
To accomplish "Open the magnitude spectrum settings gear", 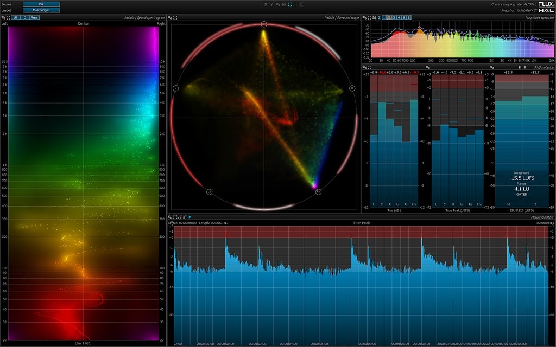I will tap(365, 17).
